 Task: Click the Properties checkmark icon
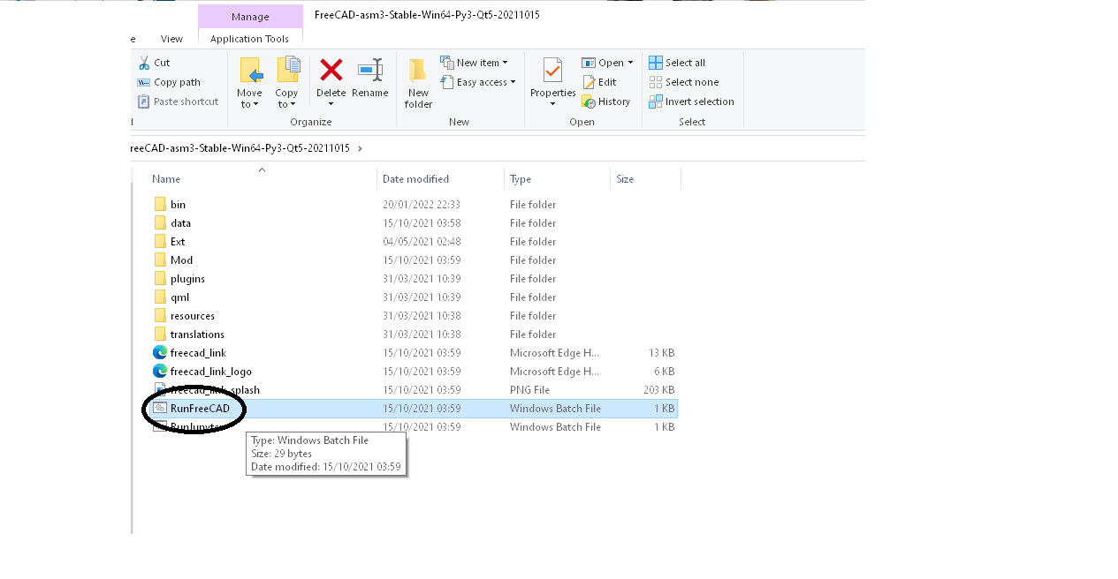click(552, 71)
